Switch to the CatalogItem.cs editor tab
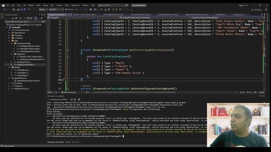The image size is (271, 152). (x=220, y=15)
